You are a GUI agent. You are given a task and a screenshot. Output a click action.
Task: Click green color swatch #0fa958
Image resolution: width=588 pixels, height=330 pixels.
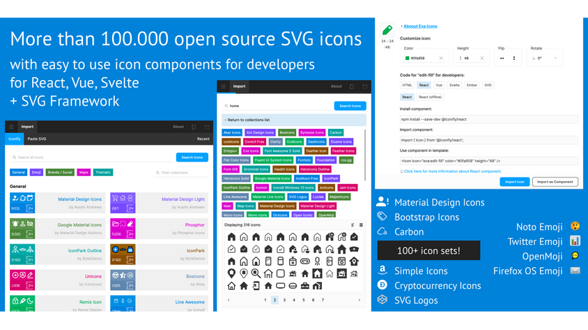(x=408, y=58)
